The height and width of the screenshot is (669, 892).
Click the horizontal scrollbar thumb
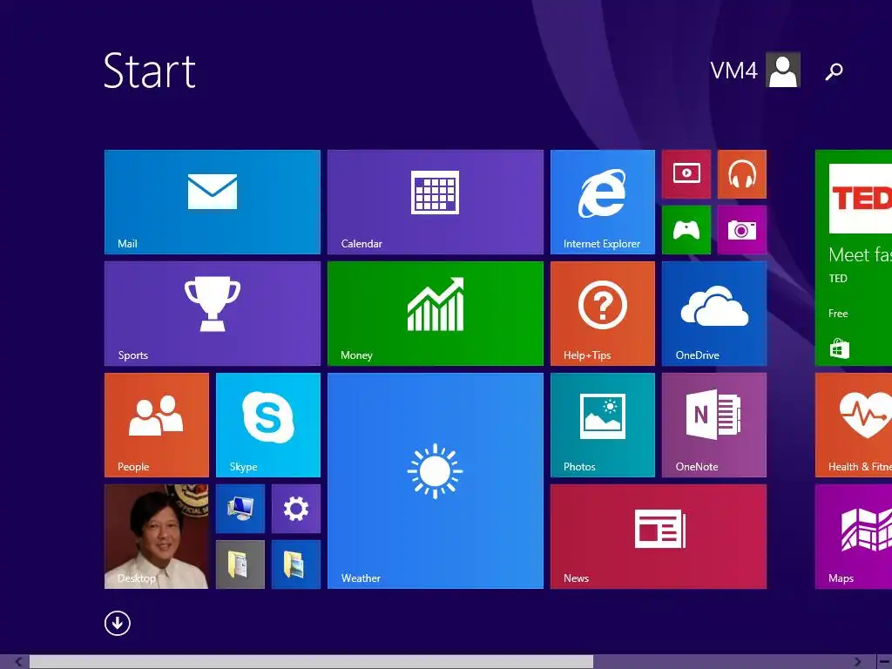(311, 662)
